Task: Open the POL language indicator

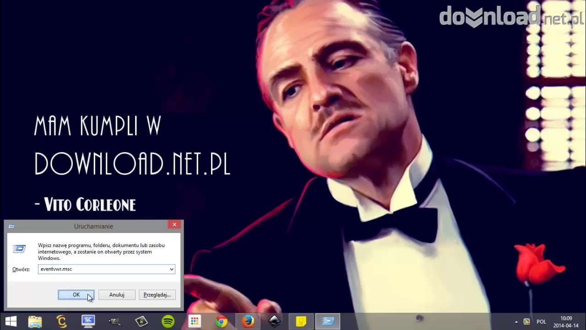Action: (x=541, y=322)
